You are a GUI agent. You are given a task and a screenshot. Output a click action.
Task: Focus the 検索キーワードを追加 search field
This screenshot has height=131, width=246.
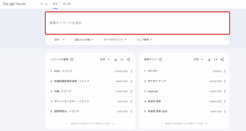[137, 23]
